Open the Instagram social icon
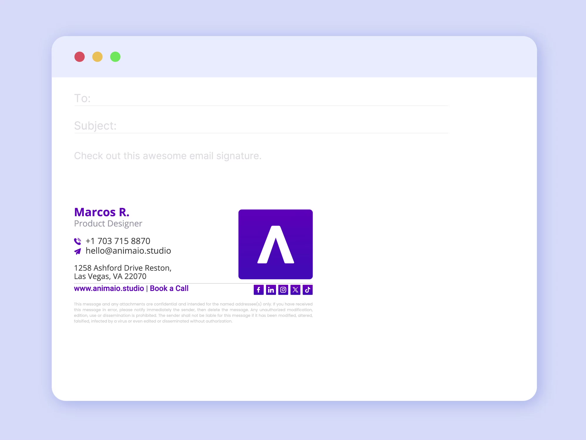 pyautogui.click(x=283, y=290)
